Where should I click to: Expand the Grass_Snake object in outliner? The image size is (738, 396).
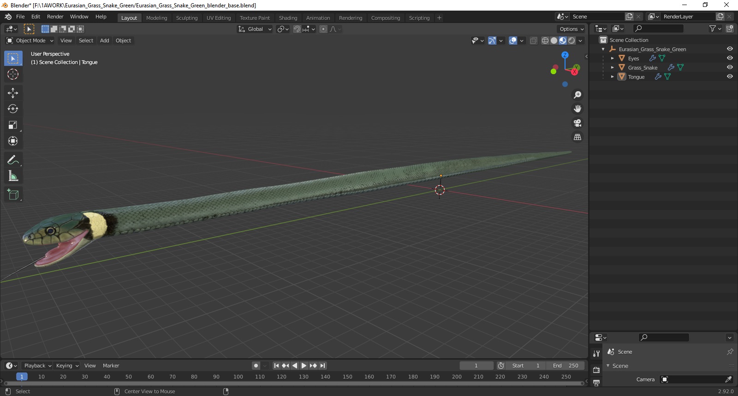point(612,67)
